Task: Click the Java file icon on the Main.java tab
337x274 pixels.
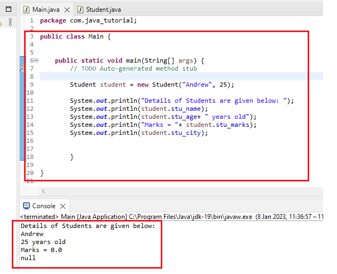Action: pyautogui.click(x=26, y=10)
